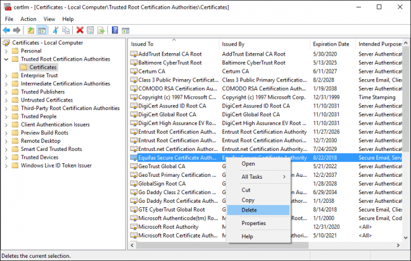411x261 pixels.
Task: Click the vertical scrollbar up arrow
Action: tap(406, 43)
